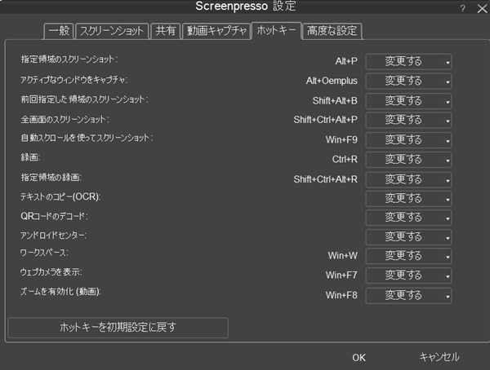
Task: Go to the 動画キャプチャ tab
Action: tap(216, 31)
